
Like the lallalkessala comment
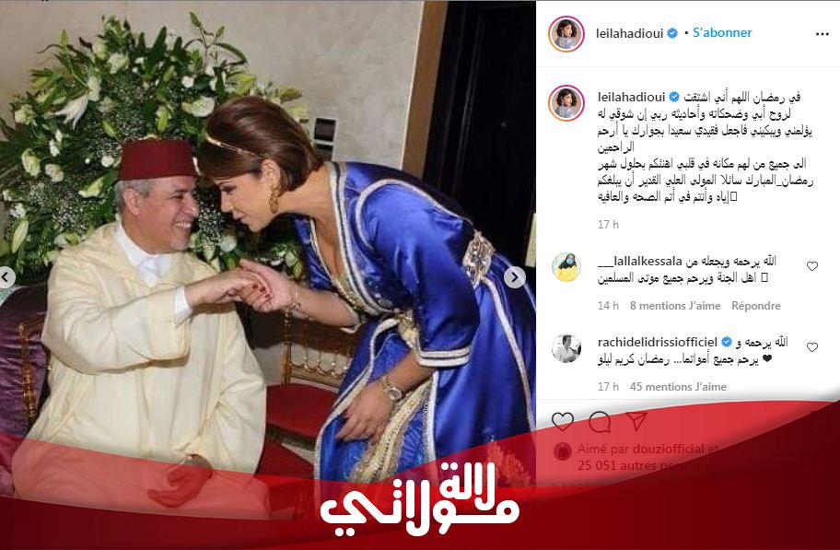click(812, 266)
